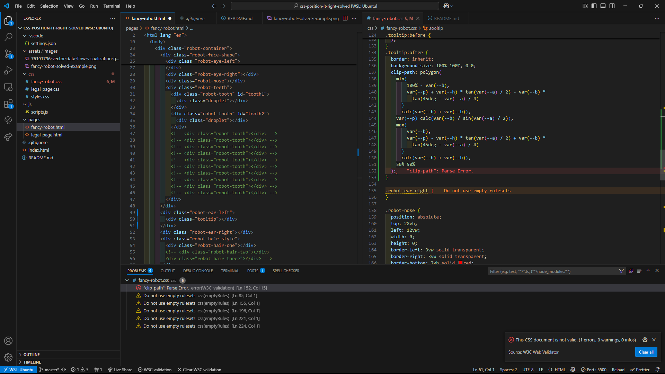Click the W3C validation status item
665x374 pixels.
point(155,370)
